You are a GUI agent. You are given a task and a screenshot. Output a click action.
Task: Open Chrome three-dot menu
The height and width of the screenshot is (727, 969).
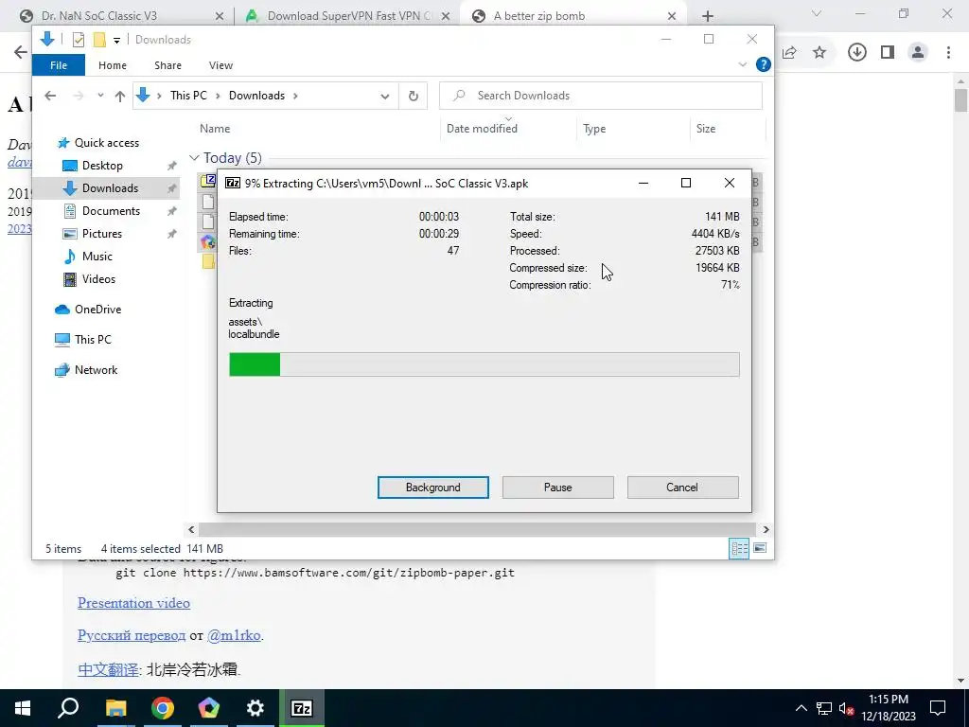(948, 53)
